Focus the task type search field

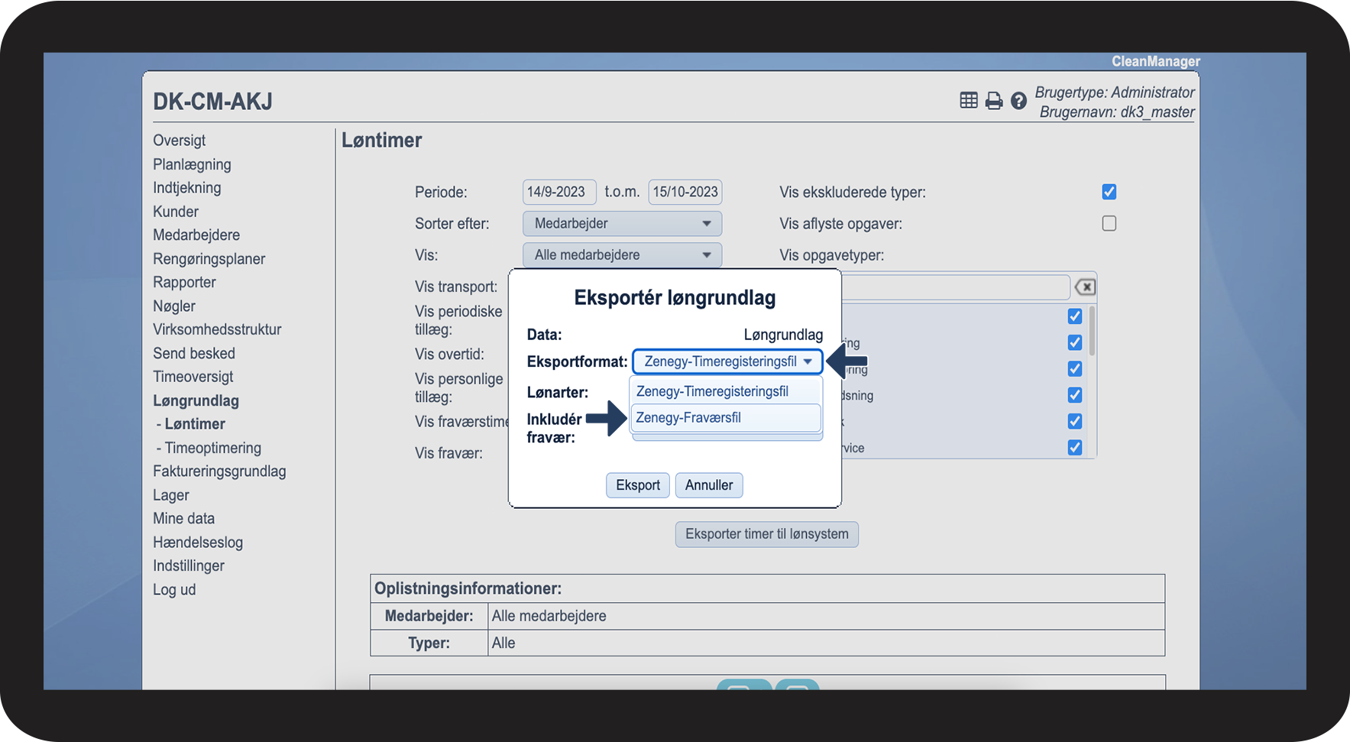click(955, 287)
